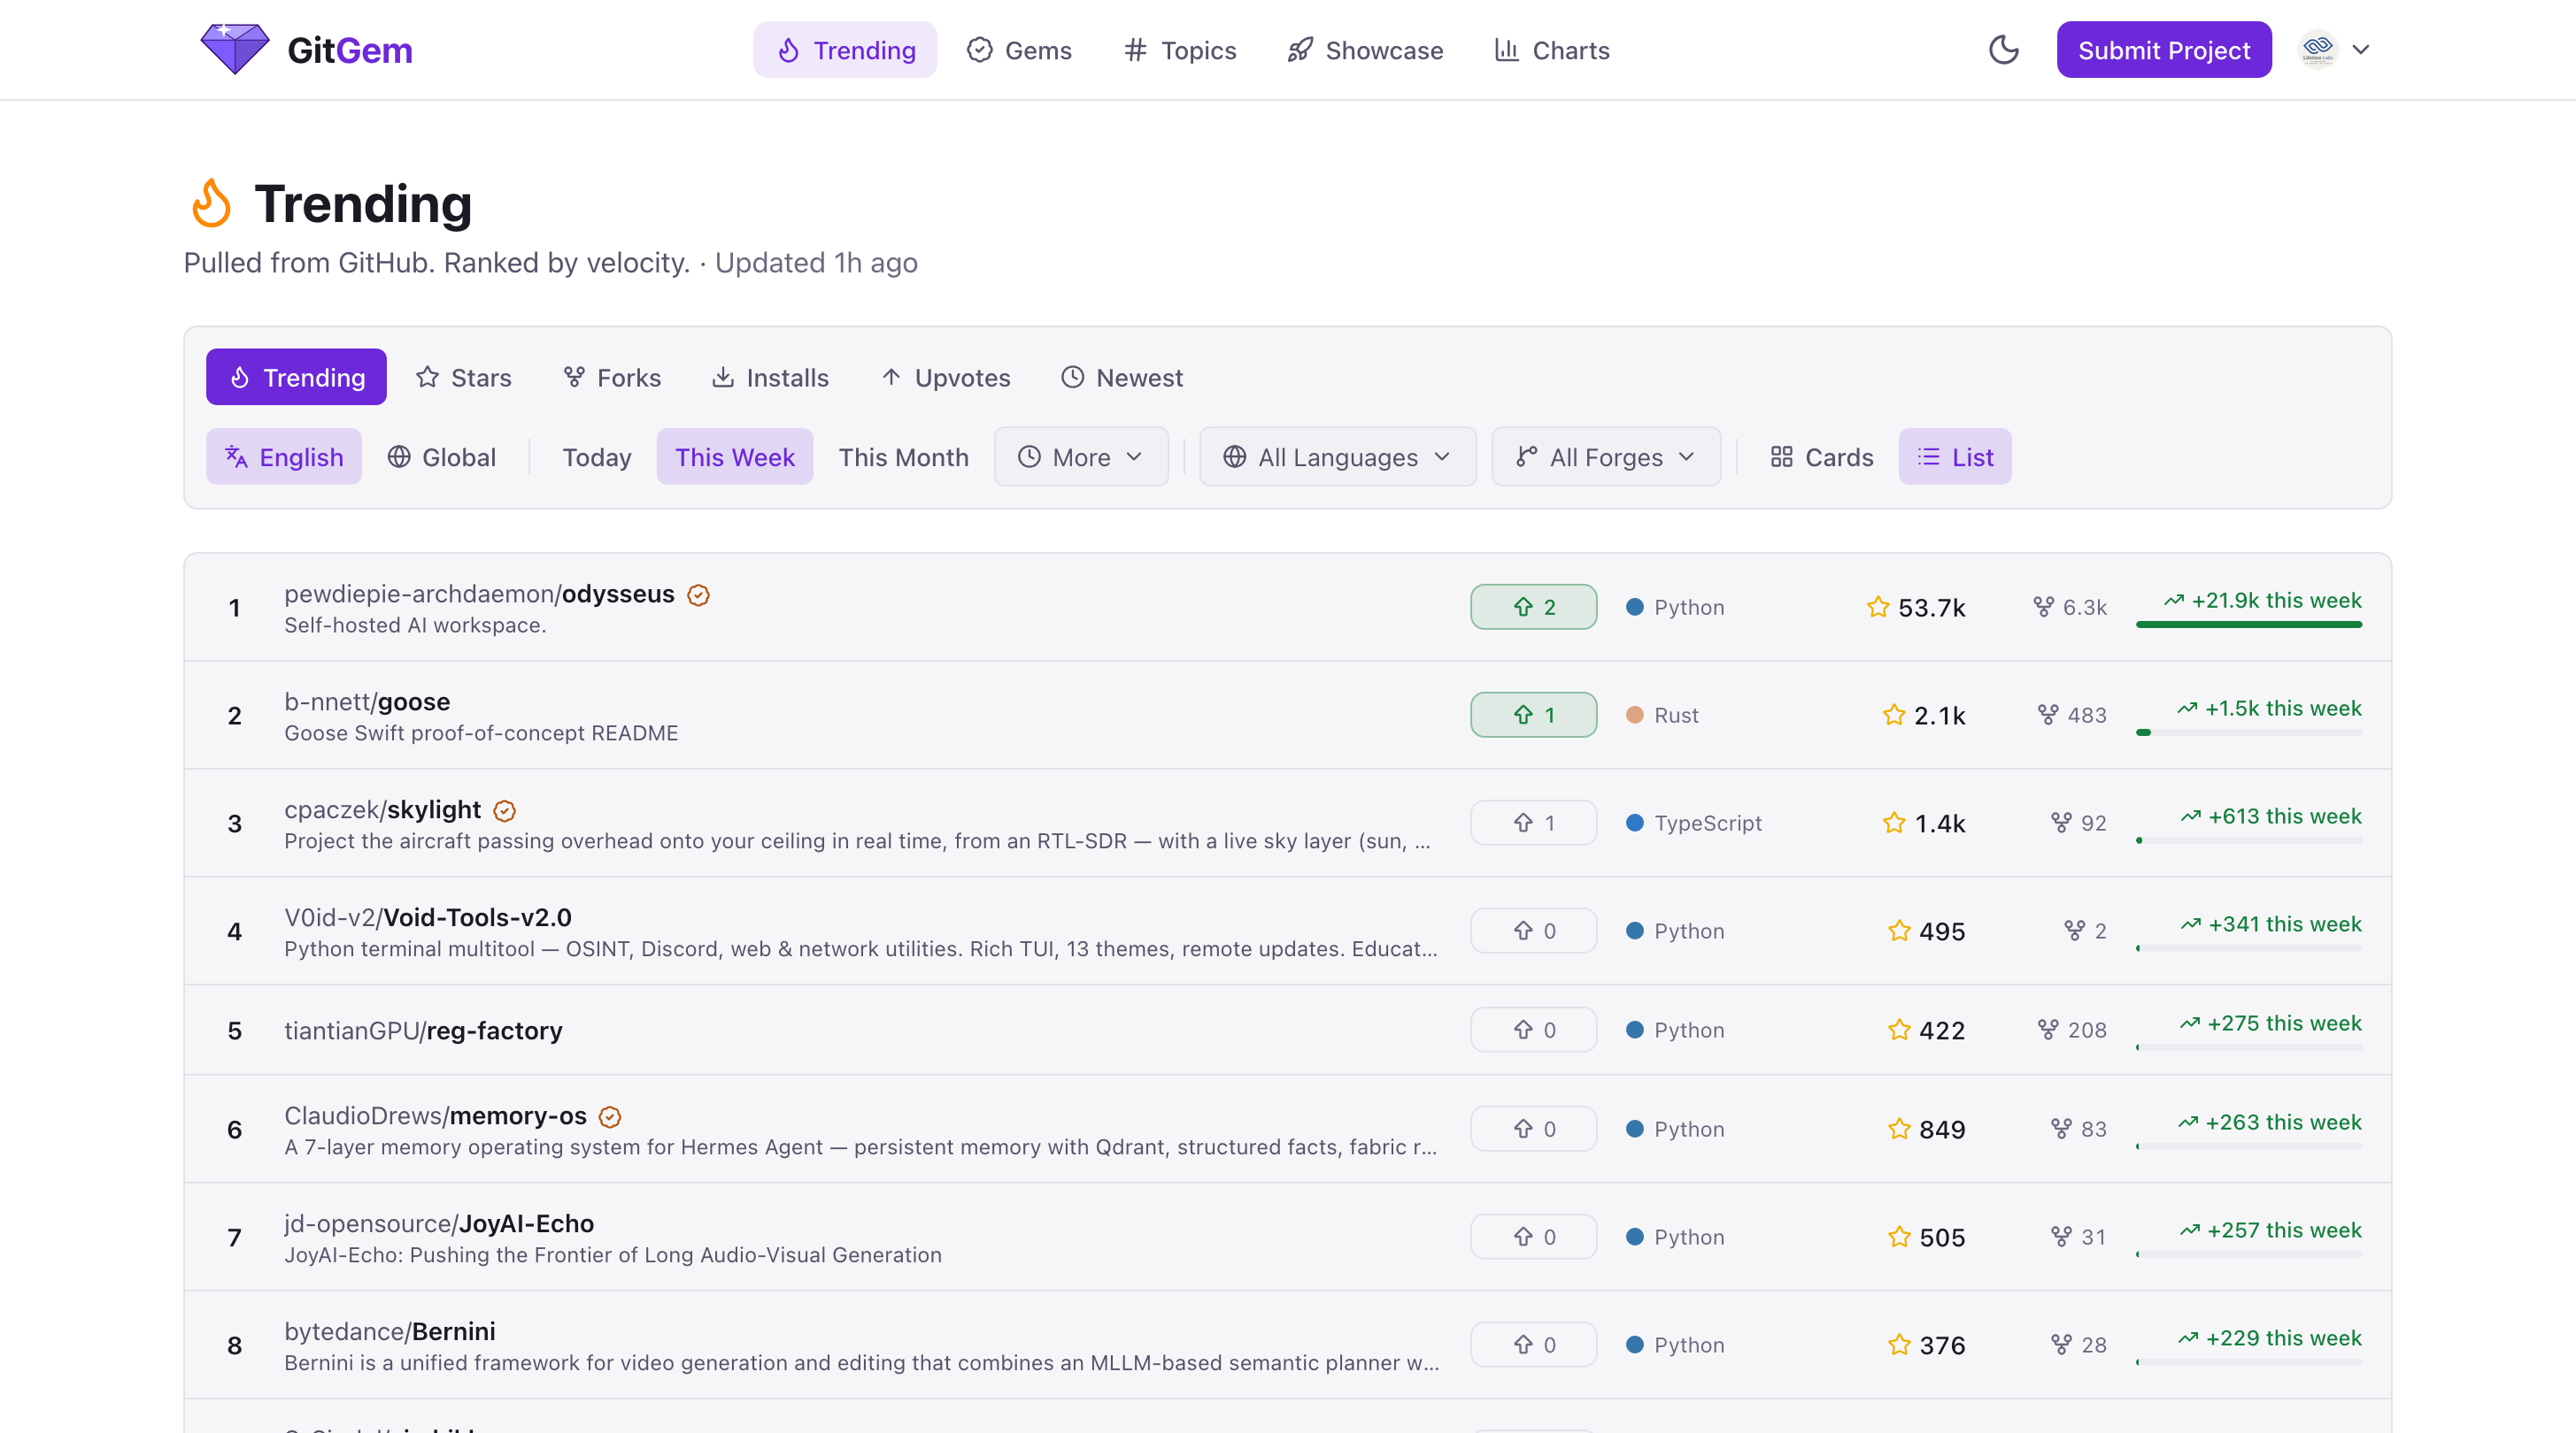The image size is (2576, 1433).
Task: Click verified badge next to skylight
Action: click(504, 810)
